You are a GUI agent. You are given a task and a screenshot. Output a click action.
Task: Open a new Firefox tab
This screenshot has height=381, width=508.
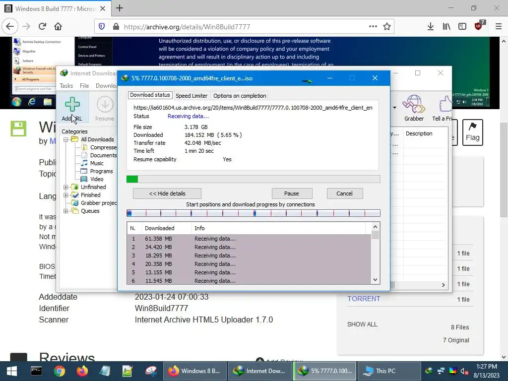click(x=120, y=8)
